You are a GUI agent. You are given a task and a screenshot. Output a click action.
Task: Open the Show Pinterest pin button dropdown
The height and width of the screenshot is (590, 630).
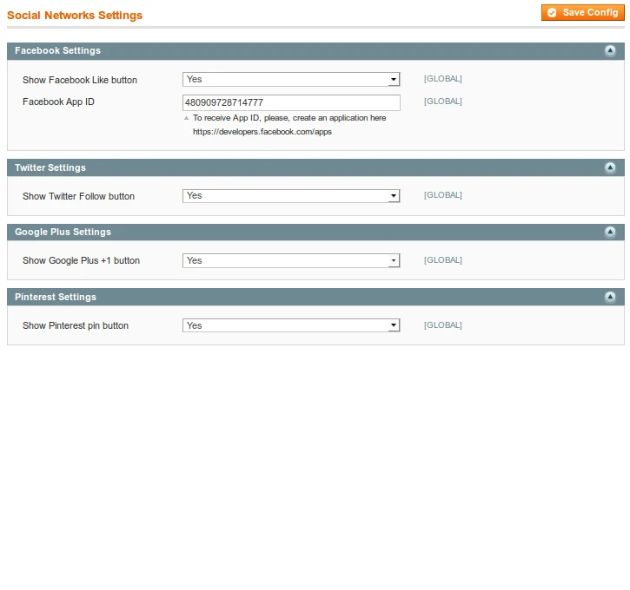point(291,325)
